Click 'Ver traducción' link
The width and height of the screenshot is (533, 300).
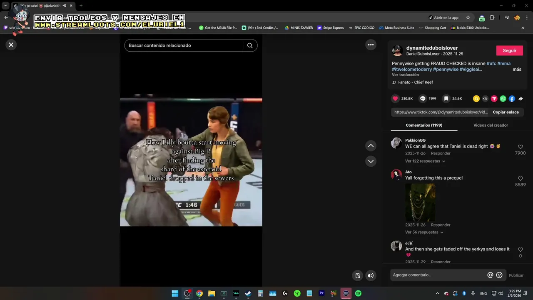coord(405,75)
